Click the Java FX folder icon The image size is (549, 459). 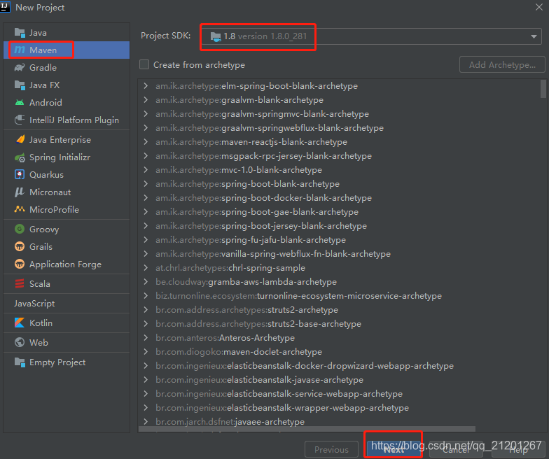pos(20,85)
